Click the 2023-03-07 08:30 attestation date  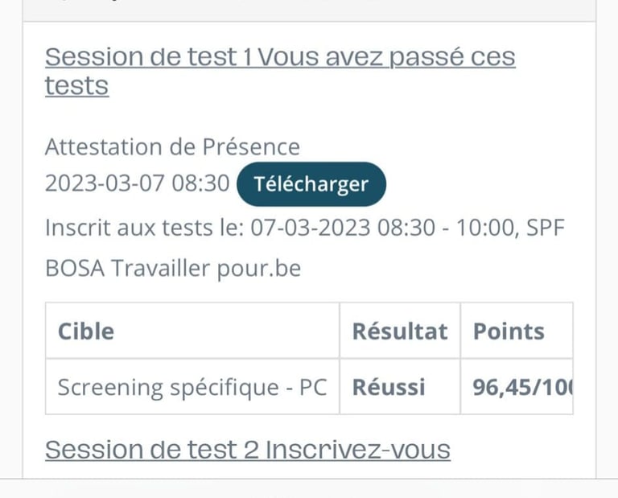click(x=137, y=183)
